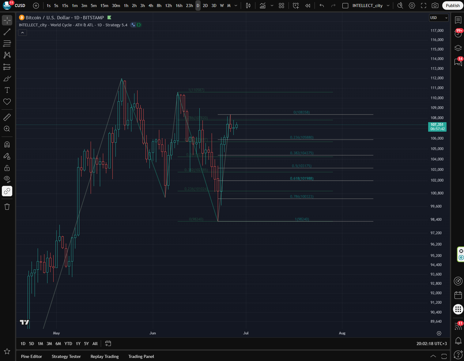Open the alerts clock icon in the top toolbar
Viewport: 464px width, 361px height.
point(296,6)
